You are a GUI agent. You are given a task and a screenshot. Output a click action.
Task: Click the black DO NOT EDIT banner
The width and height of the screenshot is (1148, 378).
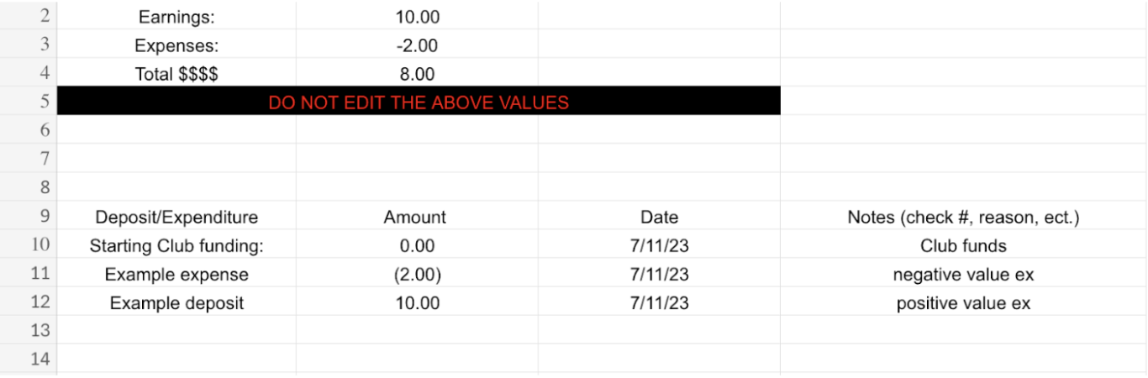[419, 102]
